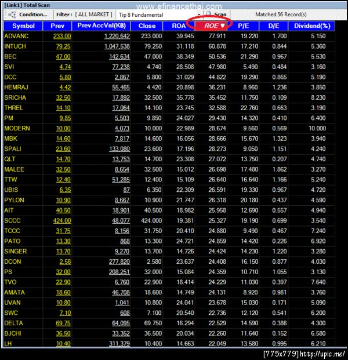Sort by the D/E column header
This screenshot has width=348, height=360.
[274, 26]
